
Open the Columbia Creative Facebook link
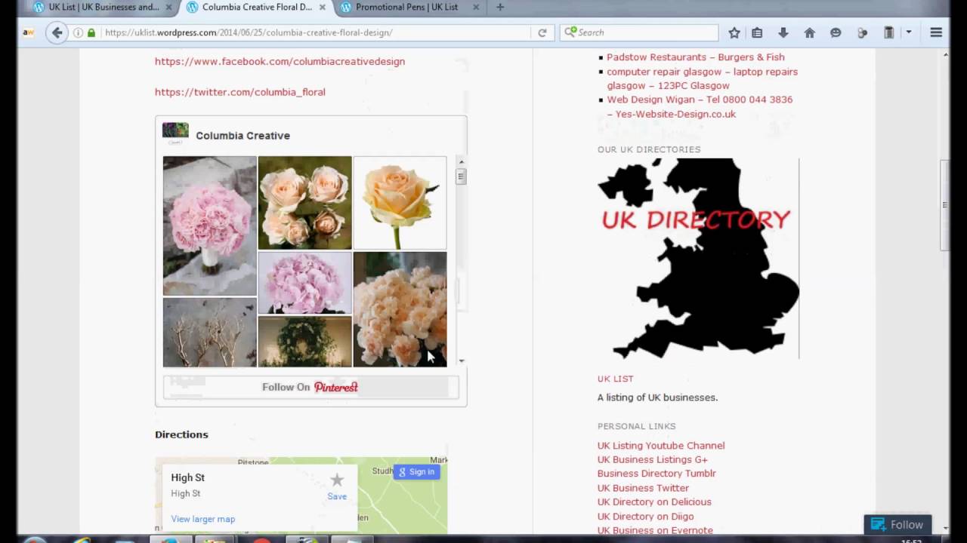point(280,61)
